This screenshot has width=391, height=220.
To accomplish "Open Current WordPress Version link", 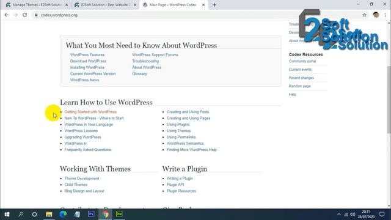I will [x=93, y=74].
